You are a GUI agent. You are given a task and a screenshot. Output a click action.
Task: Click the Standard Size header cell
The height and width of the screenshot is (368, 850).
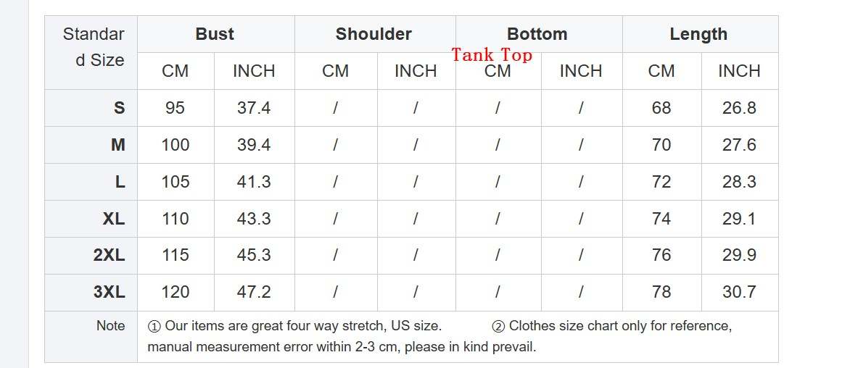[x=94, y=47]
